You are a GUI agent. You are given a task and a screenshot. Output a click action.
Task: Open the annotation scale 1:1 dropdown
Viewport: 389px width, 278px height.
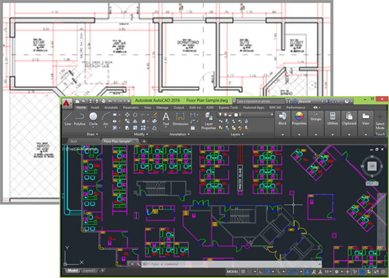click(328, 272)
